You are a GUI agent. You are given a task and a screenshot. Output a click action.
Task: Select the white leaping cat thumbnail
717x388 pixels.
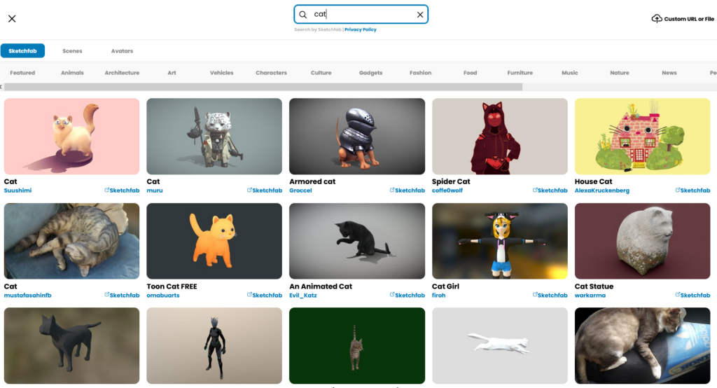tap(500, 346)
